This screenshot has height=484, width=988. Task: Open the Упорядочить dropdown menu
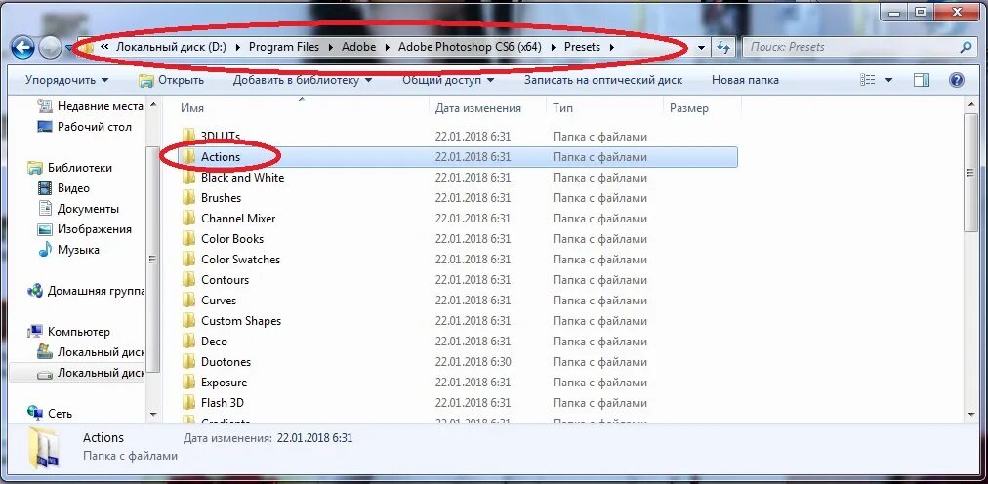coord(66,80)
